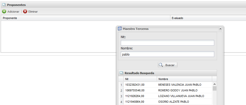
Task: Click the red Eliminar icon
Action: (x=25, y=12)
